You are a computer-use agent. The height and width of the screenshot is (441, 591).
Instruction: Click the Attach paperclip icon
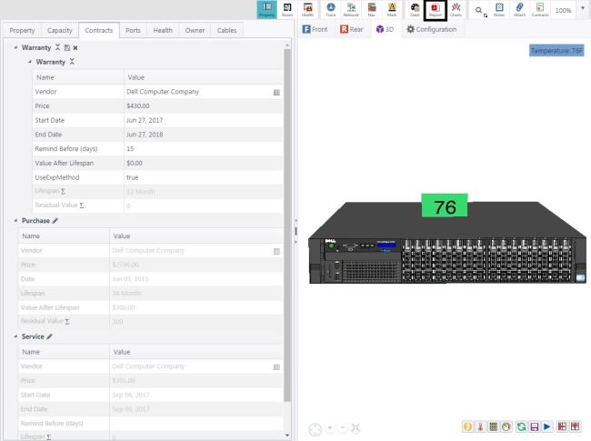click(x=519, y=9)
